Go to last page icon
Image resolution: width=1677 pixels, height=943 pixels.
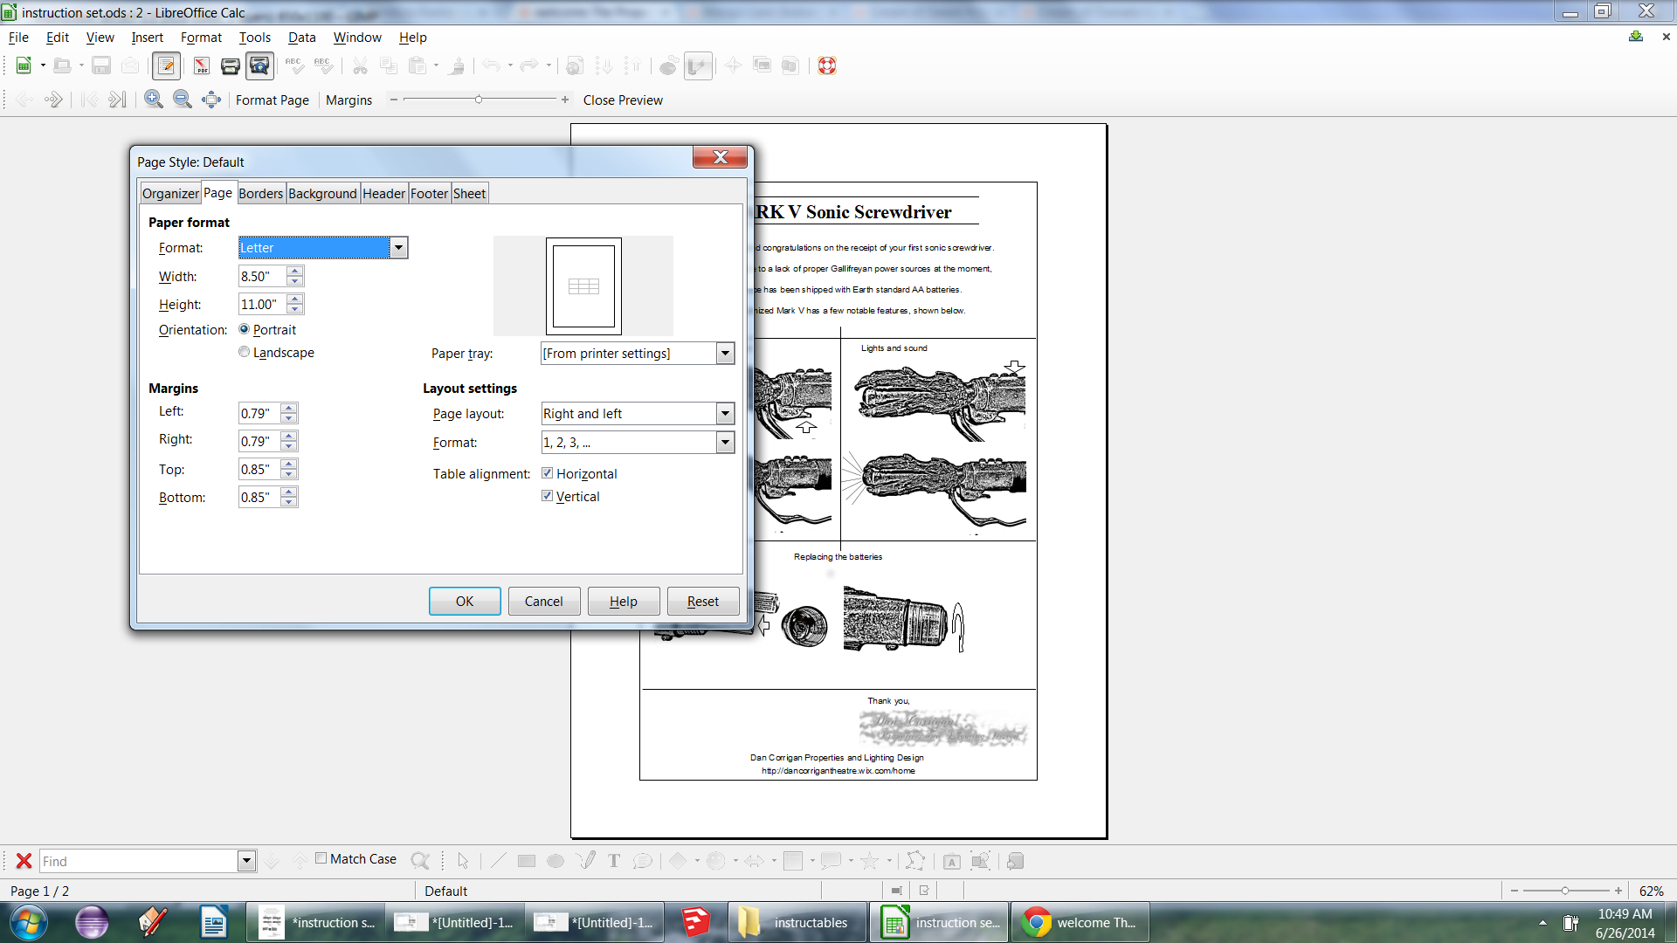[117, 100]
